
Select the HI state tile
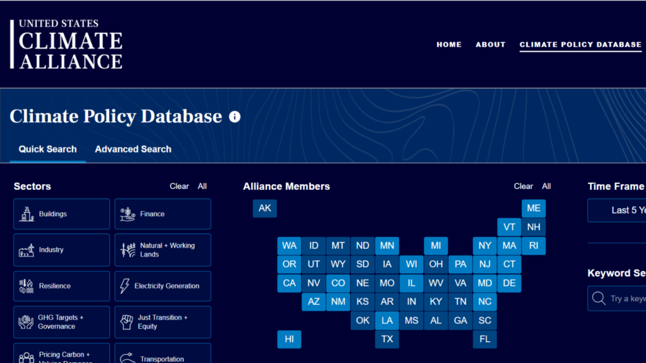pos(289,339)
